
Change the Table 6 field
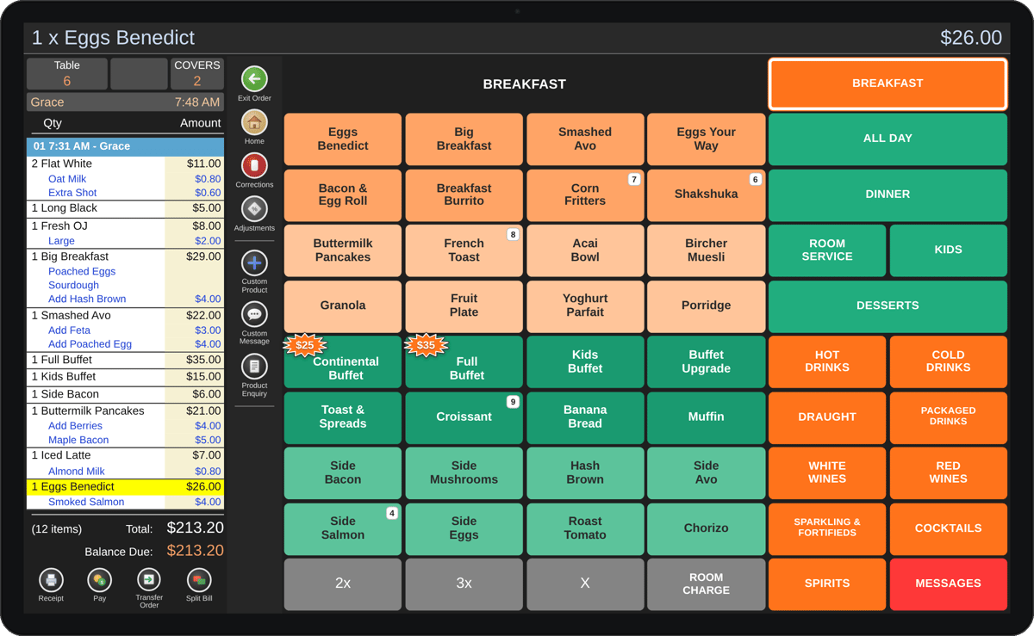tap(67, 74)
